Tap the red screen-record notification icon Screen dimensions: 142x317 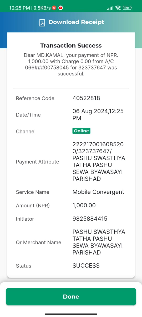(61, 8)
